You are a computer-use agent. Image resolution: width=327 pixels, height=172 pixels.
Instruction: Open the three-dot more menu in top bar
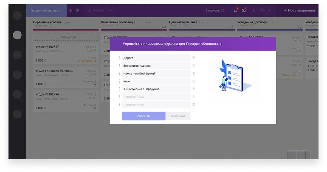(269, 11)
